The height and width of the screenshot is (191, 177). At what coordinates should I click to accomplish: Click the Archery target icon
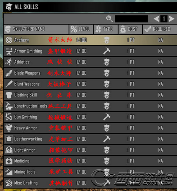click(x=9, y=40)
